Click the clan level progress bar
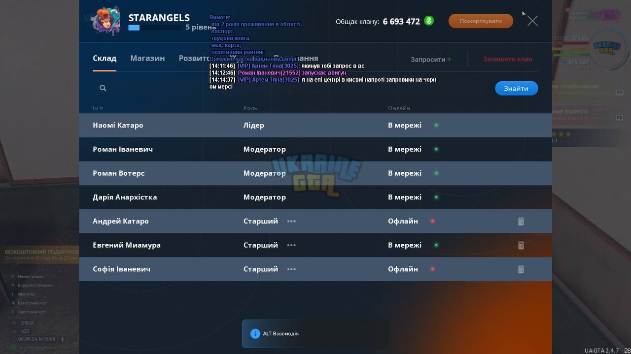This screenshot has width=631, height=354. pyautogui.click(x=155, y=28)
